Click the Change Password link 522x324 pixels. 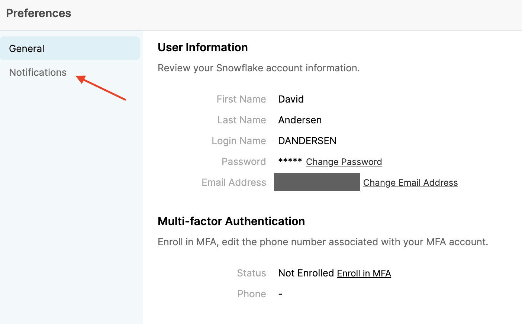(x=344, y=162)
